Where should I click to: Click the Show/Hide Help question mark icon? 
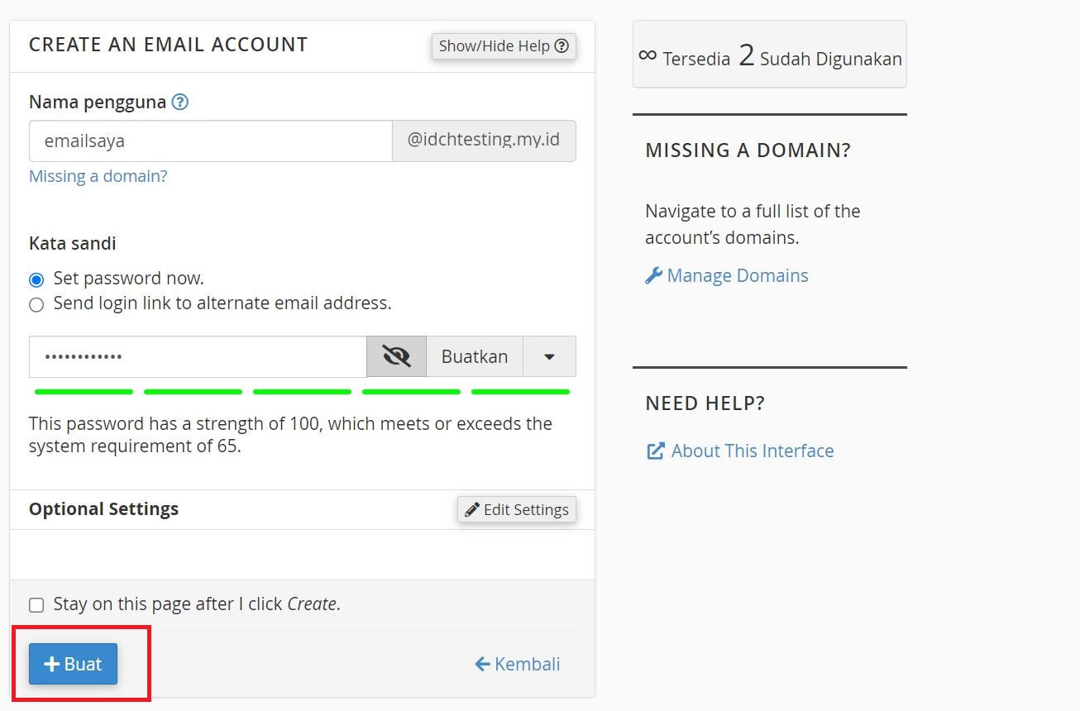click(x=562, y=46)
